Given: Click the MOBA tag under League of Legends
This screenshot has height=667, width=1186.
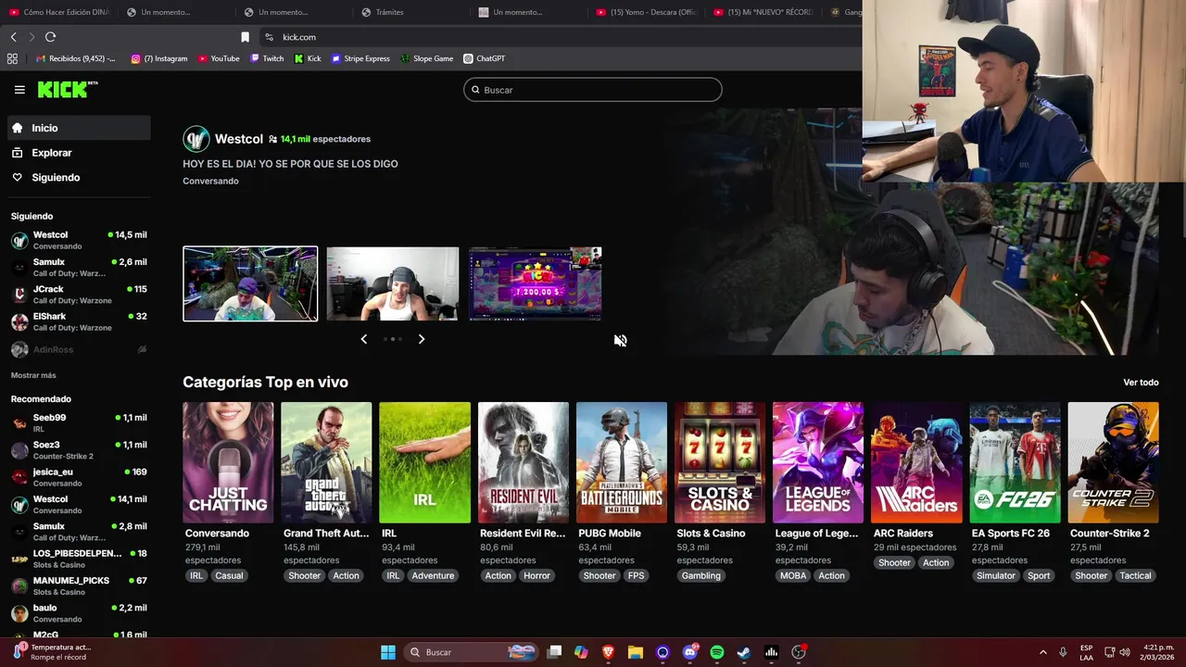Looking at the screenshot, I should click(793, 575).
